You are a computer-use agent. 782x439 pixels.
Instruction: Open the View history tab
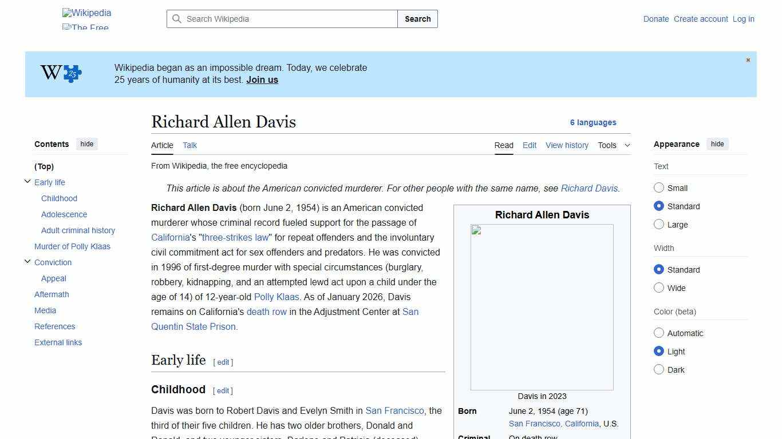click(567, 145)
